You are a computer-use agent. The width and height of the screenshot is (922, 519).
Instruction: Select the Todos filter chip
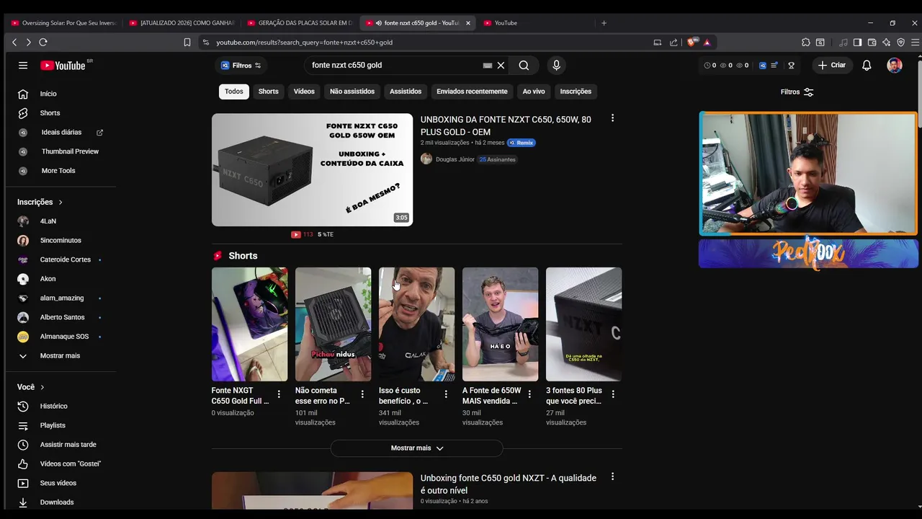tap(233, 92)
